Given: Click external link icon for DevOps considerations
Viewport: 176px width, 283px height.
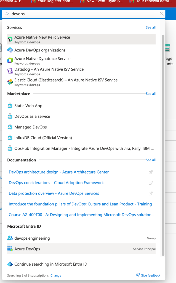Looking at the screenshot, I should click(151, 183).
